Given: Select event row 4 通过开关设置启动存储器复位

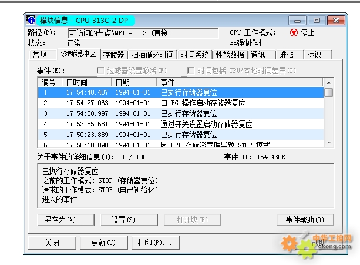Looking at the screenshot, I should point(181,124).
